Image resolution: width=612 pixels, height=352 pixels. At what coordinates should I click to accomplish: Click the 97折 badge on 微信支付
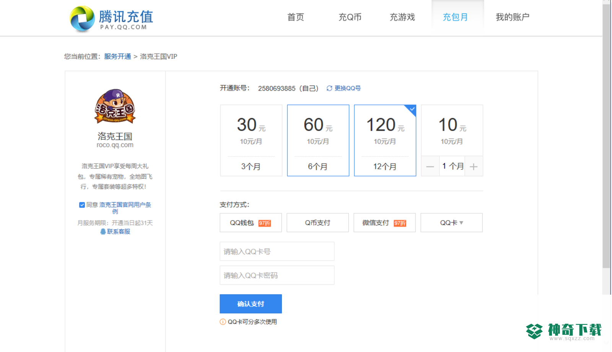(400, 223)
